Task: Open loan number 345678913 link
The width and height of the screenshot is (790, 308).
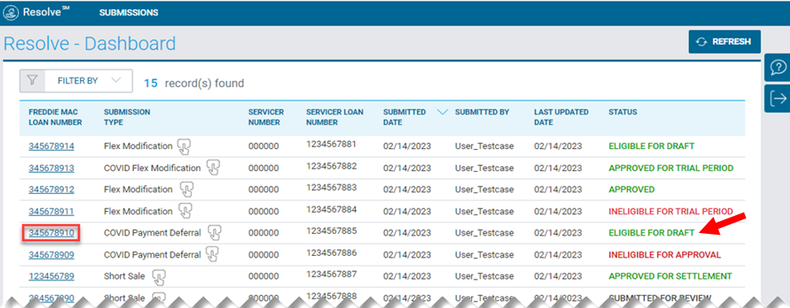Action: pos(51,168)
